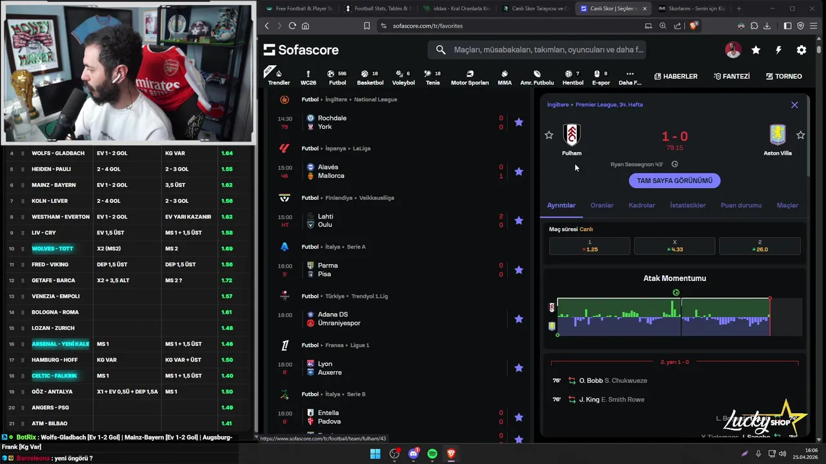Toggle favorite star for Rochdale - York match
This screenshot has width=826, height=464.
click(x=519, y=122)
